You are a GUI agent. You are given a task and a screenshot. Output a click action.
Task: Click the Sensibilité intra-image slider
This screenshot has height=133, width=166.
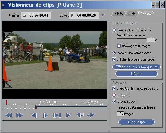click(132, 40)
